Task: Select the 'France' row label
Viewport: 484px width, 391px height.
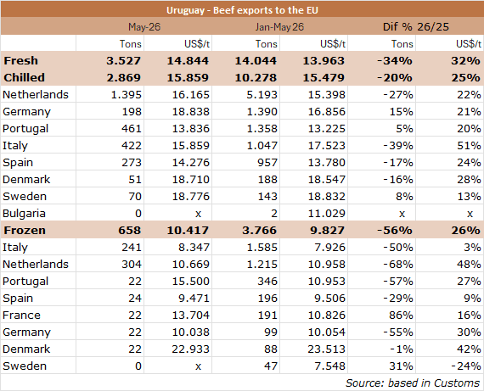Action: coord(21,315)
